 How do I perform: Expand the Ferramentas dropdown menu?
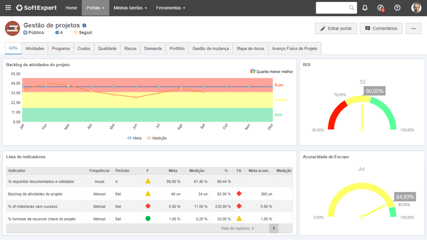click(x=170, y=8)
